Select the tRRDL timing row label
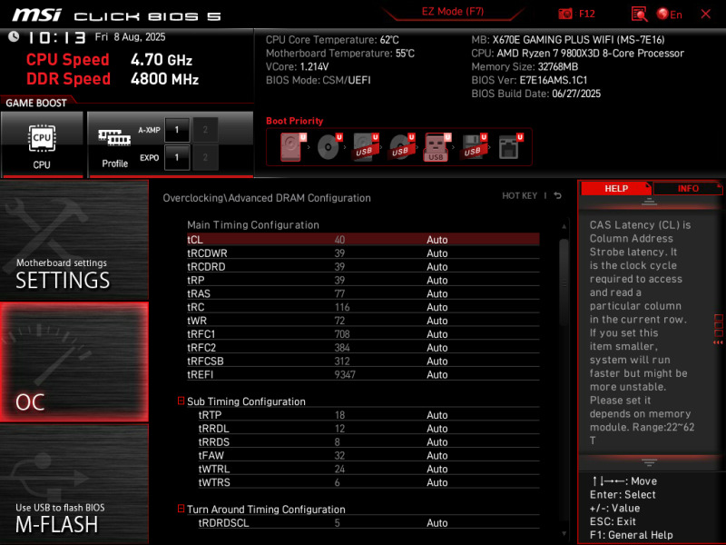 tap(213, 428)
